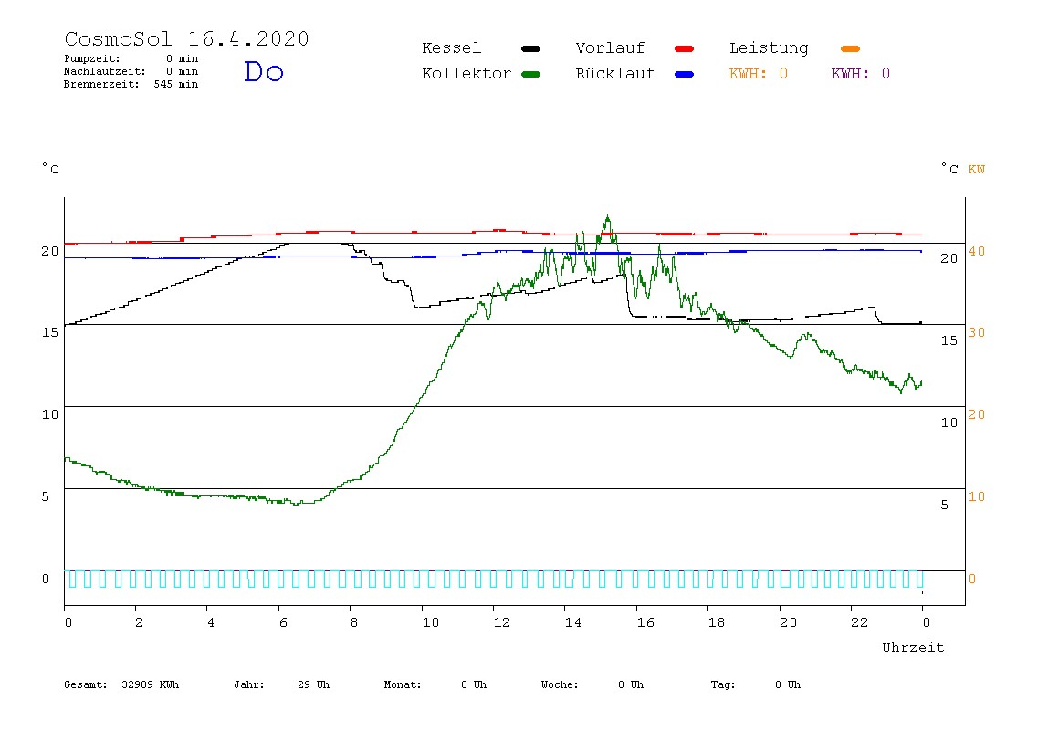The height and width of the screenshot is (741, 1048).
Task: Click the green collector curve peak near 15h
Action: coord(607,216)
